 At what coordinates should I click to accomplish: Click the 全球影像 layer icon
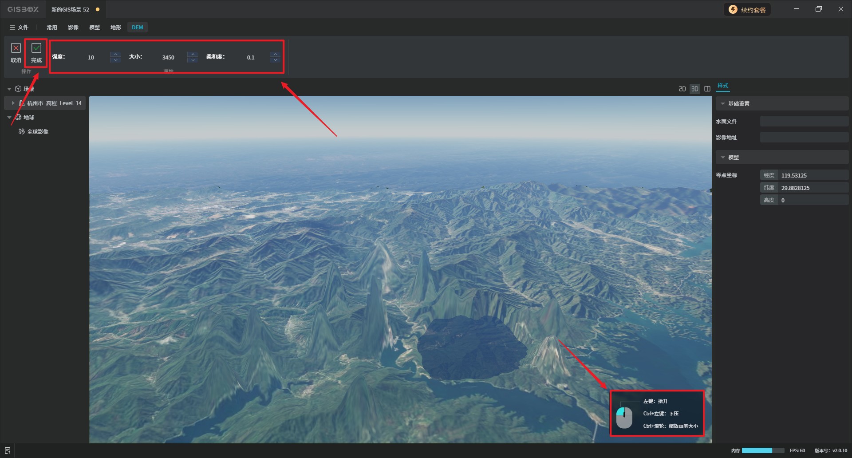pos(22,132)
